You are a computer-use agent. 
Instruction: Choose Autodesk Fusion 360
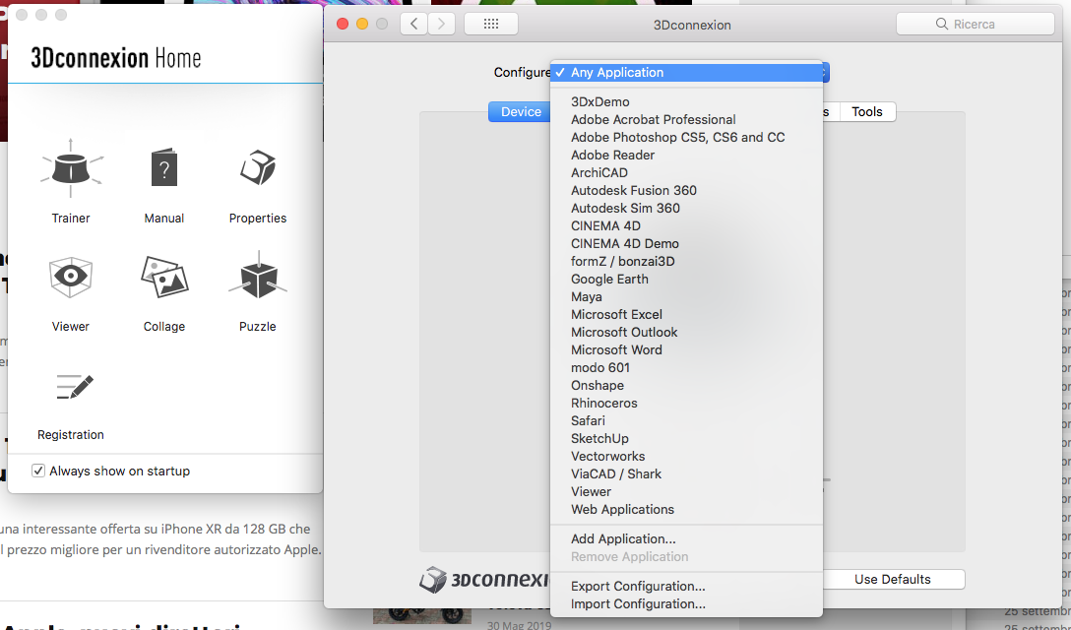coord(686,191)
